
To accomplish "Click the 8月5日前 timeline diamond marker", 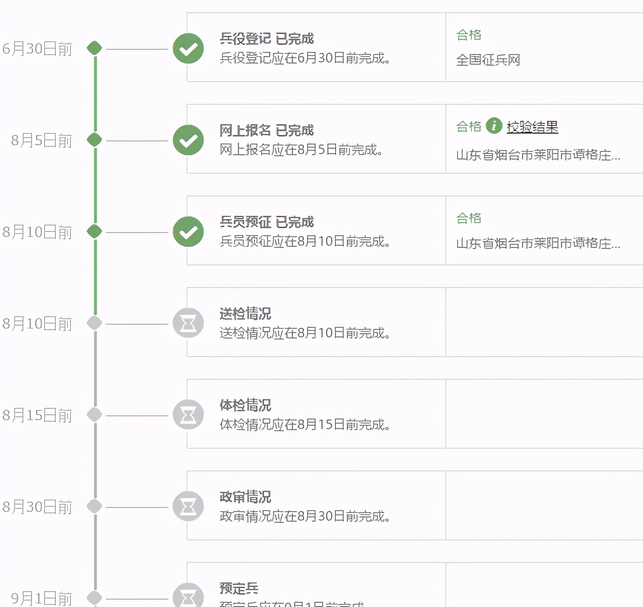I will 94,140.
